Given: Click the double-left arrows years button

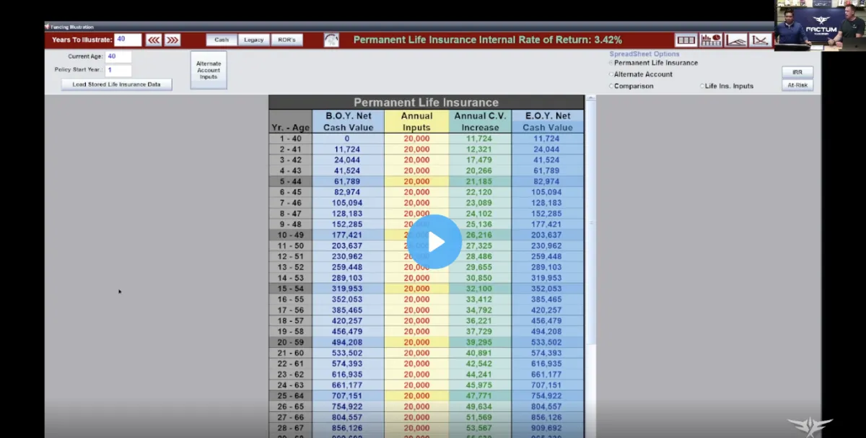Looking at the screenshot, I should 153,40.
